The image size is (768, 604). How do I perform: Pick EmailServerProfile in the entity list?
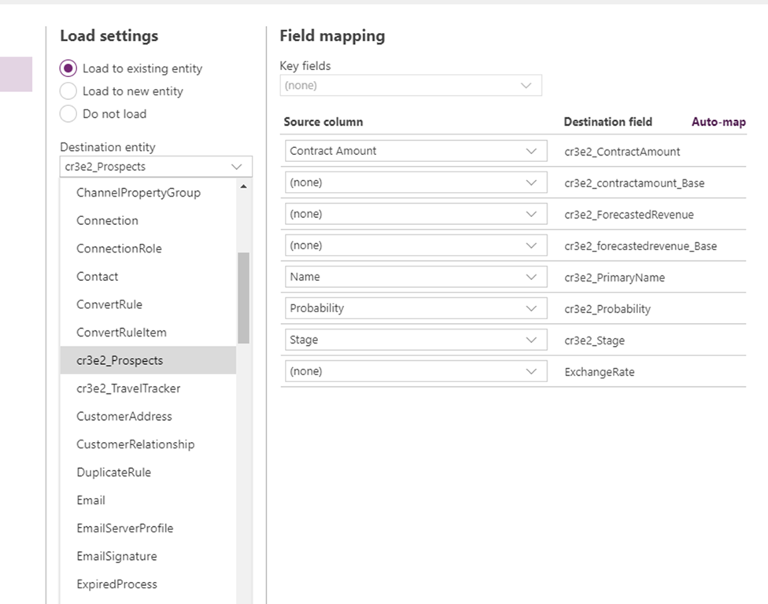[126, 528]
